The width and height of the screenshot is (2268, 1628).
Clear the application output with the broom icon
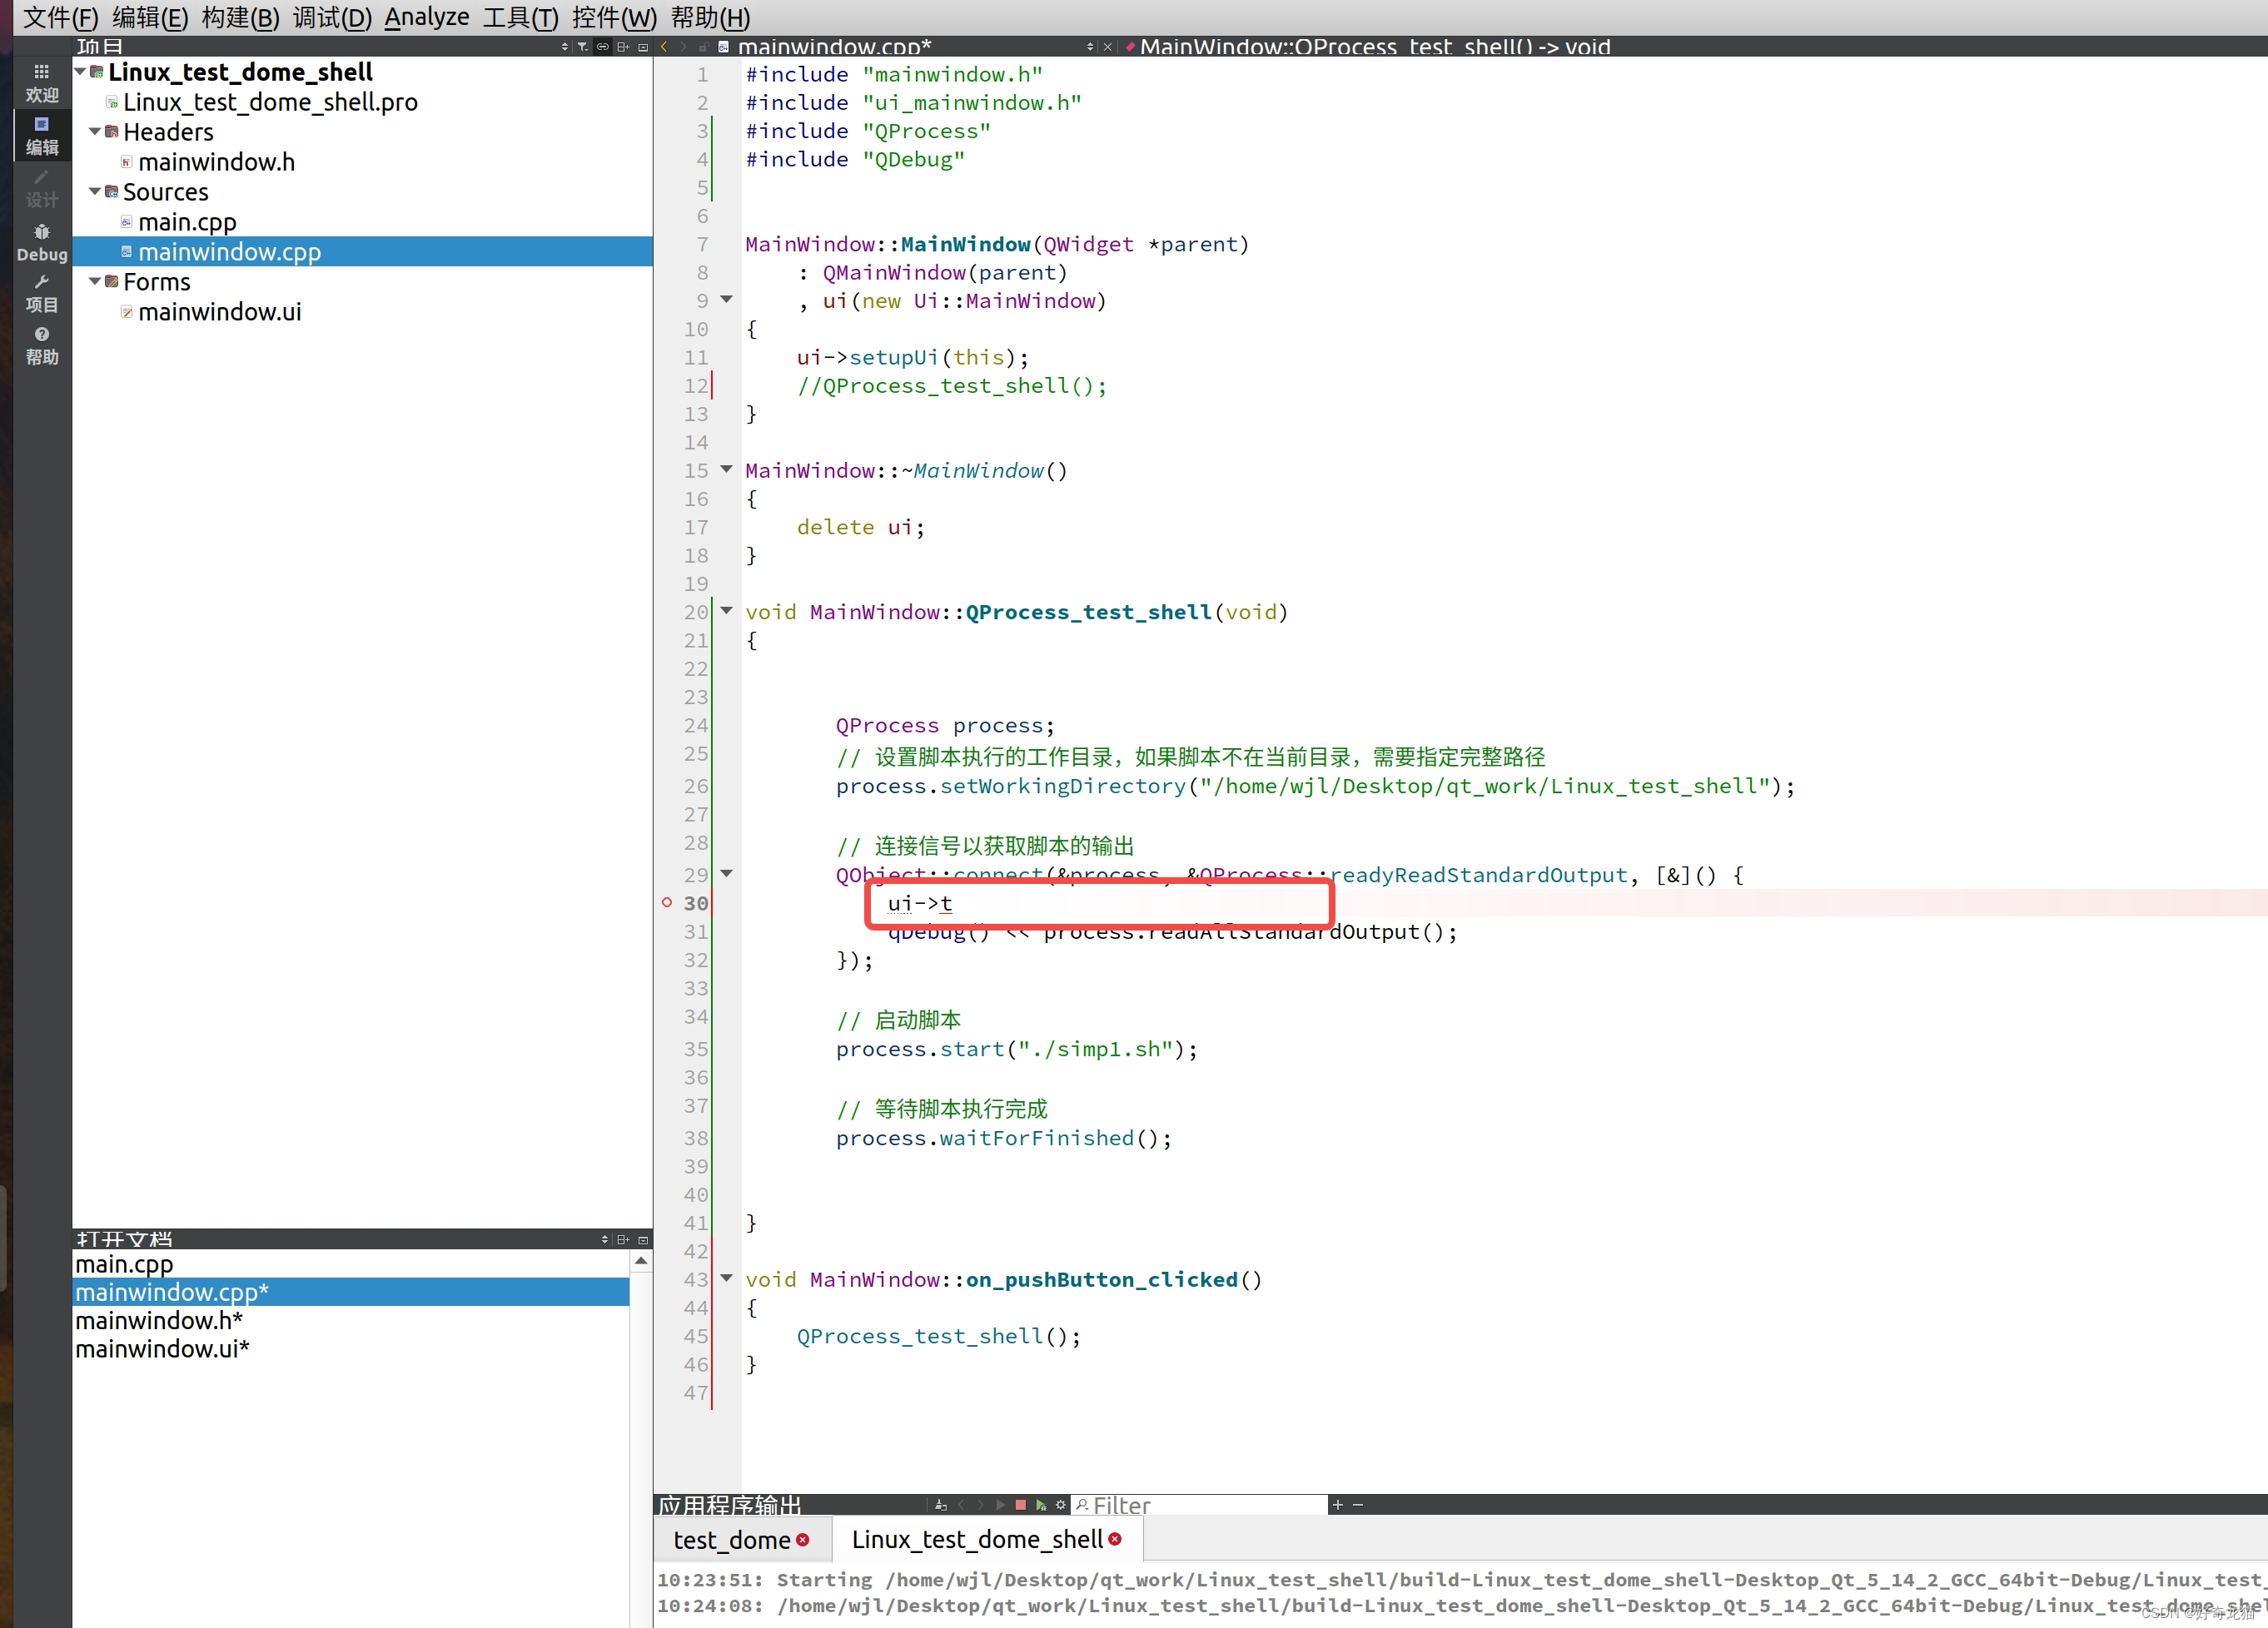coord(941,1505)
